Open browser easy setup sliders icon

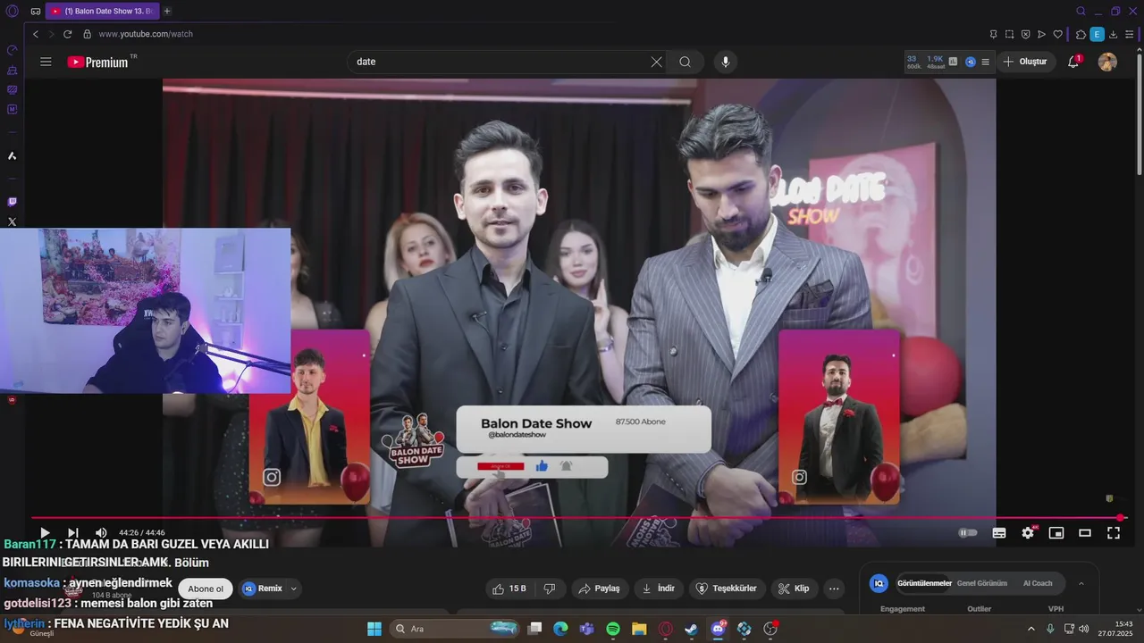1128,34
